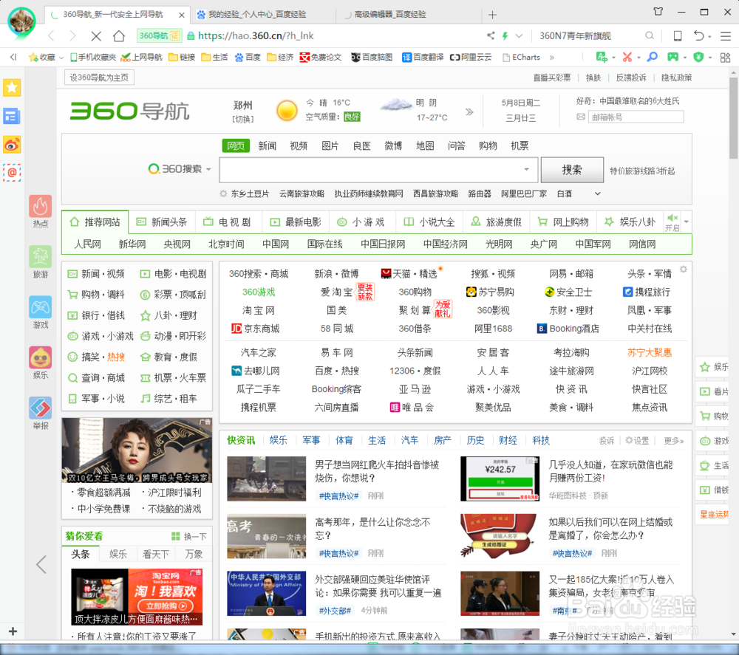Close the 360导航 browser tab
Screen dimensions: 739x655
pyautogui.click(x=182, y=15)
